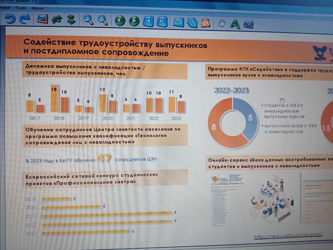Screen dimensions: 333x250
Task: Click the orange scroll icon
Action: (x=206, y=23)
